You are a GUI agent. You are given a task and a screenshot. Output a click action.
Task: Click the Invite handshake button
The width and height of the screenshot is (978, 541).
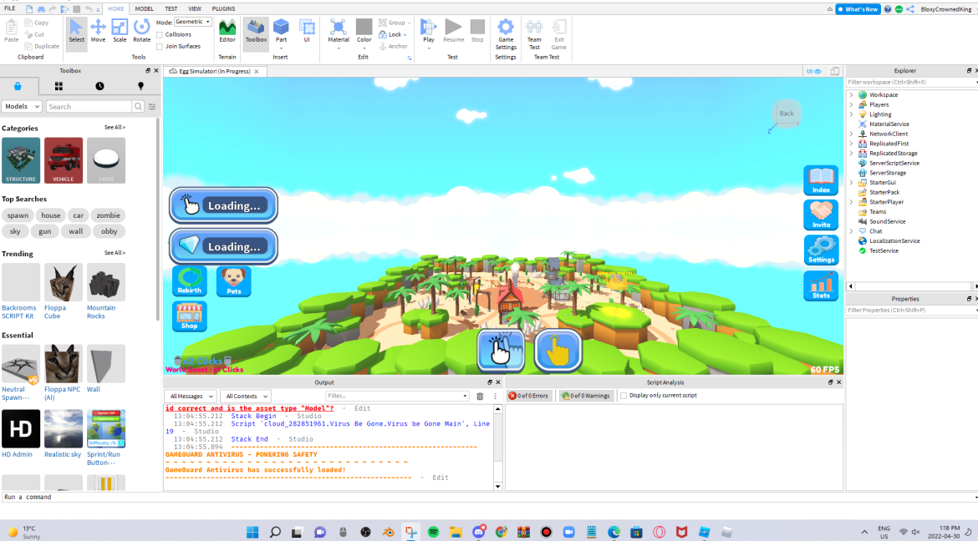point(821,215)
